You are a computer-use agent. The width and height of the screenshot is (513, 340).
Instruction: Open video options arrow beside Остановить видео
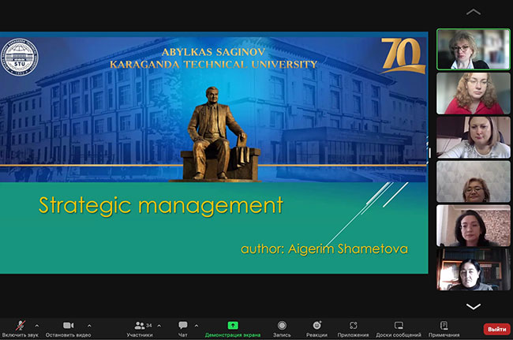click(89, 326)
